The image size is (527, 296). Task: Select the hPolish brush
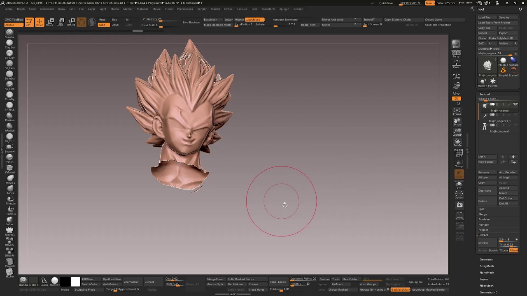click(x=9, y=127)
